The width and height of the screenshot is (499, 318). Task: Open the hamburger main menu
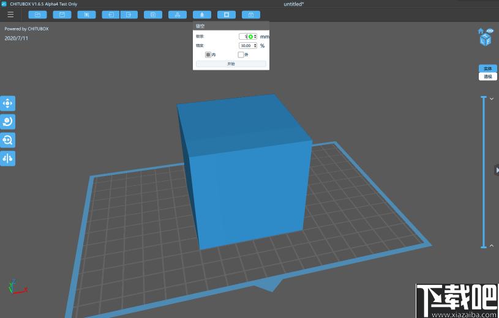tap(10, 15)
